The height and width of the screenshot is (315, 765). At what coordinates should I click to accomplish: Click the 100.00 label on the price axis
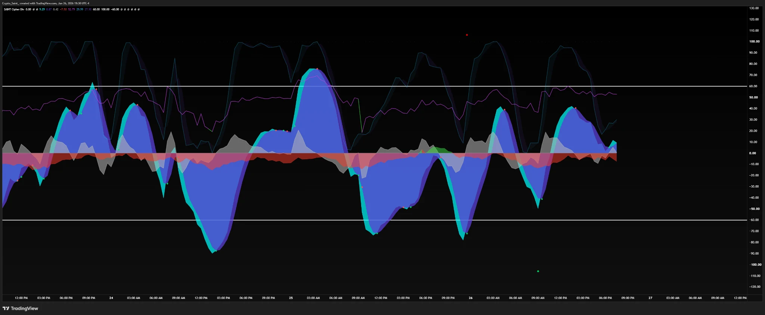(x=754, y=41)
